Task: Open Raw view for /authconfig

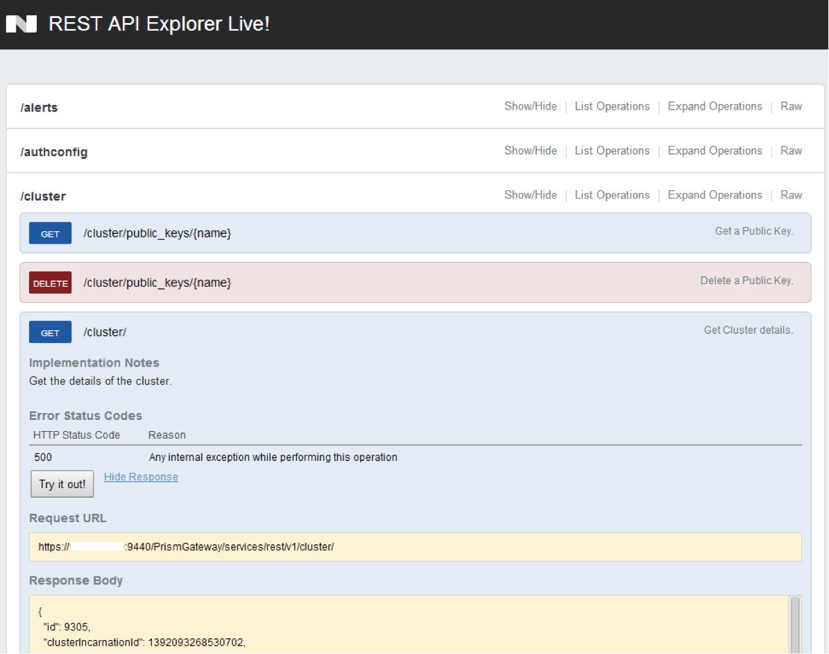Action: click(x=791, y=151)
